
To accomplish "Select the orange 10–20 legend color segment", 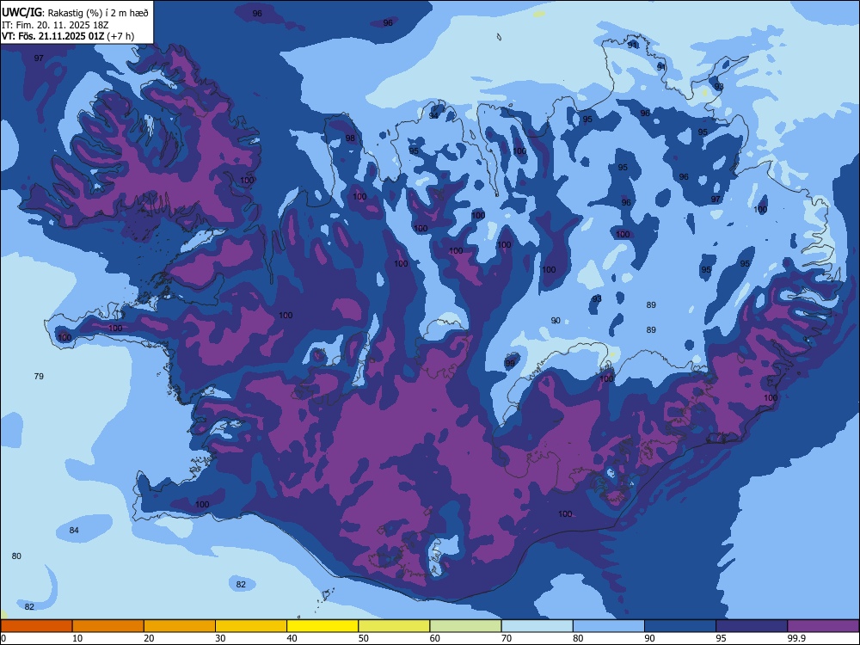I will pyautogui.click(x=108, y=626).
